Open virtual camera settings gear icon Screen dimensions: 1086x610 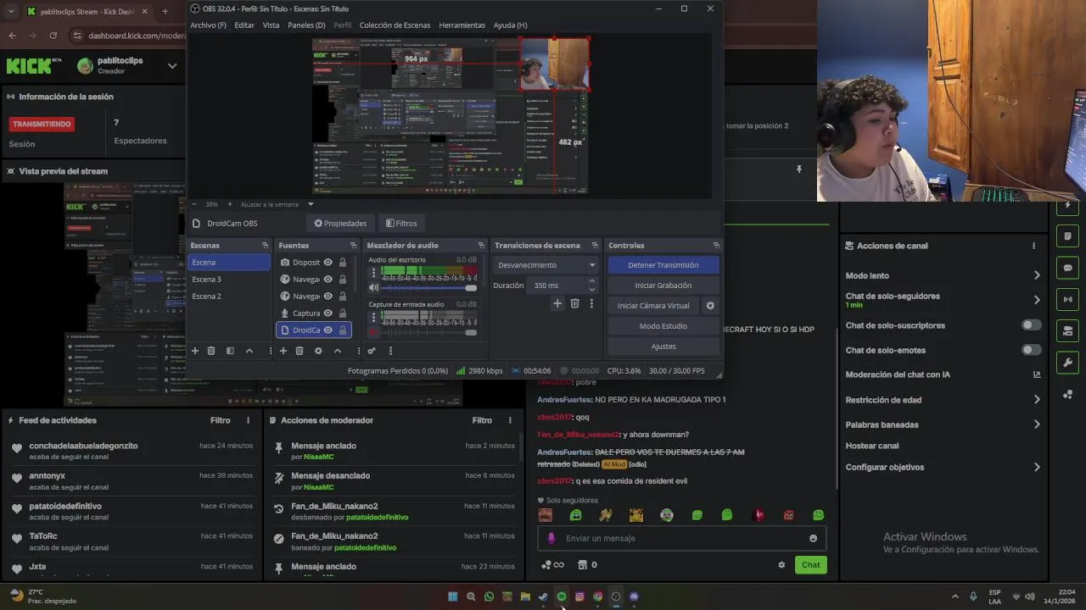710,306
